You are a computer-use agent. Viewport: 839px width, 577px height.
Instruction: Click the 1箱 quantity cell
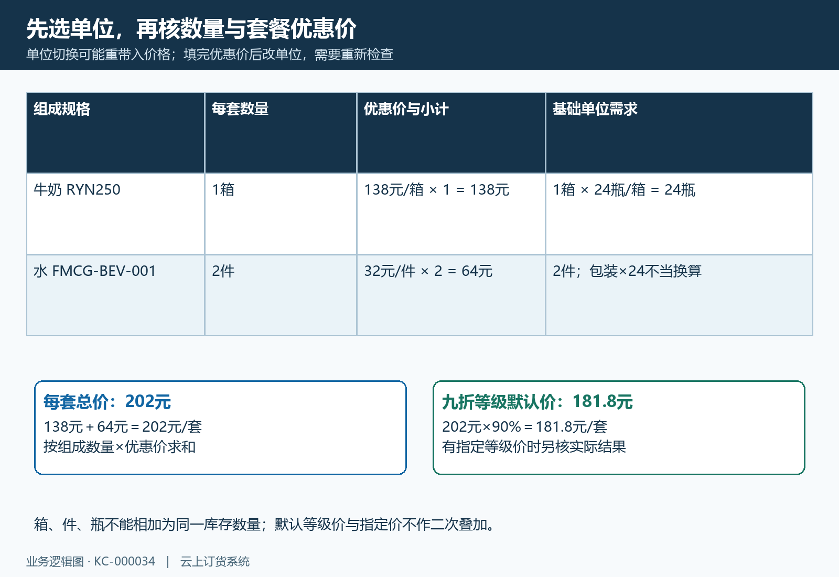281,214
